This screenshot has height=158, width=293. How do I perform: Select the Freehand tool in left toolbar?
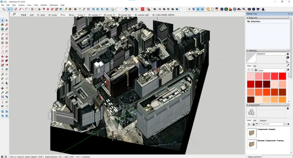coord(7,34)
